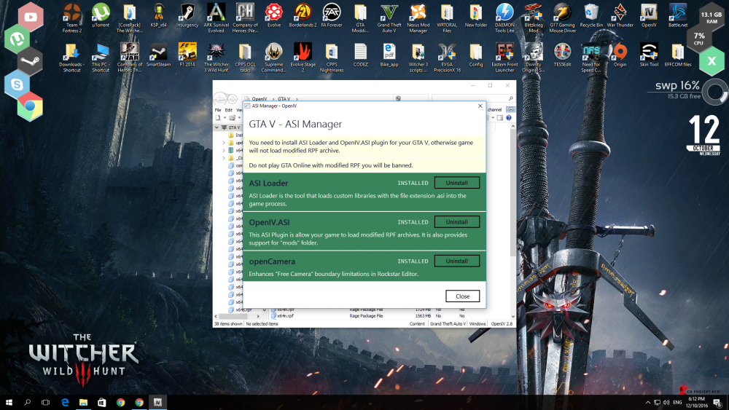Open OpenIV help icon in toolbar
The image size is (729, 410).
509,118
